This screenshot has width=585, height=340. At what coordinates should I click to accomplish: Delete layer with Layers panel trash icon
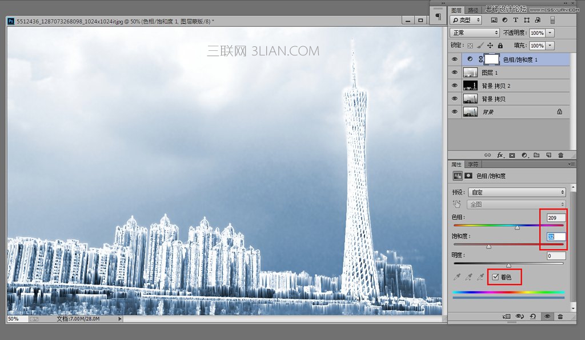point(560,155)
